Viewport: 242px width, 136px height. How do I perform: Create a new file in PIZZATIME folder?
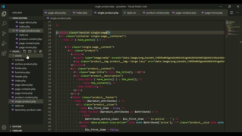point(25,51)
